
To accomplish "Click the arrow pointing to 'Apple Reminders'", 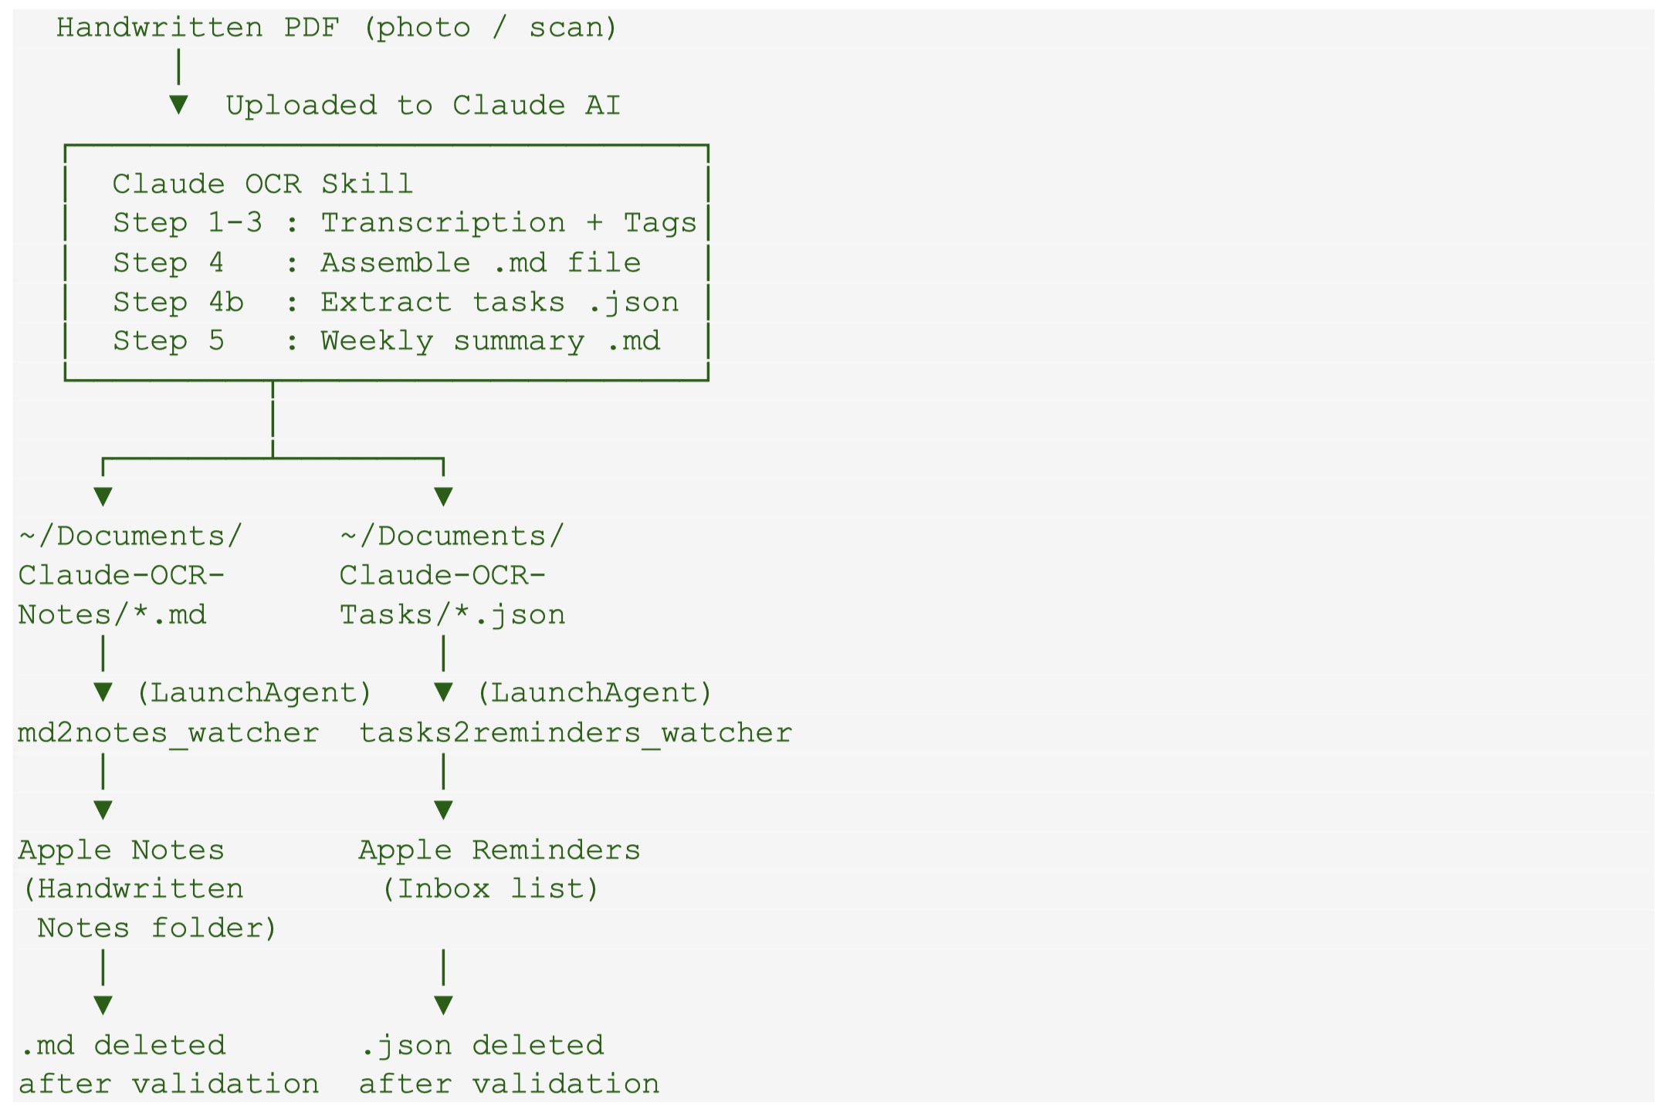I will (x=443, y=810).
